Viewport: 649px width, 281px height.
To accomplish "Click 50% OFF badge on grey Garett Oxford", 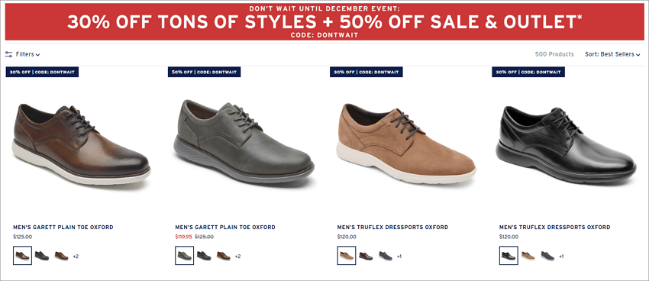I will click(x=204, y=72).
